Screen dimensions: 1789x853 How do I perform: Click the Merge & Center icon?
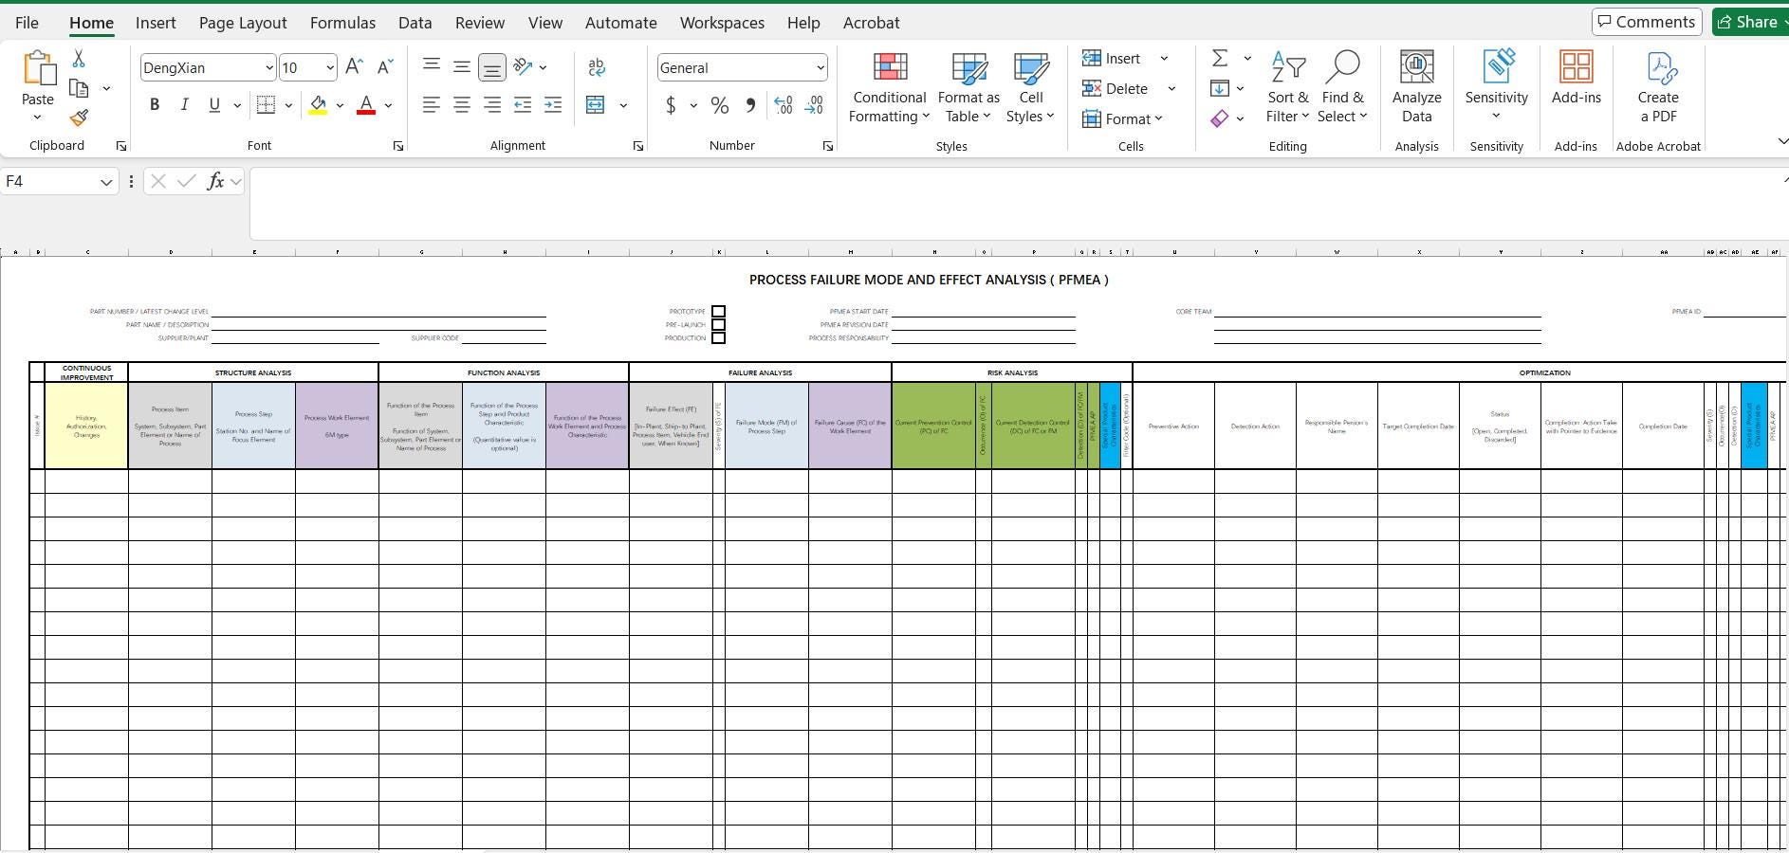[x=596, y=105]
